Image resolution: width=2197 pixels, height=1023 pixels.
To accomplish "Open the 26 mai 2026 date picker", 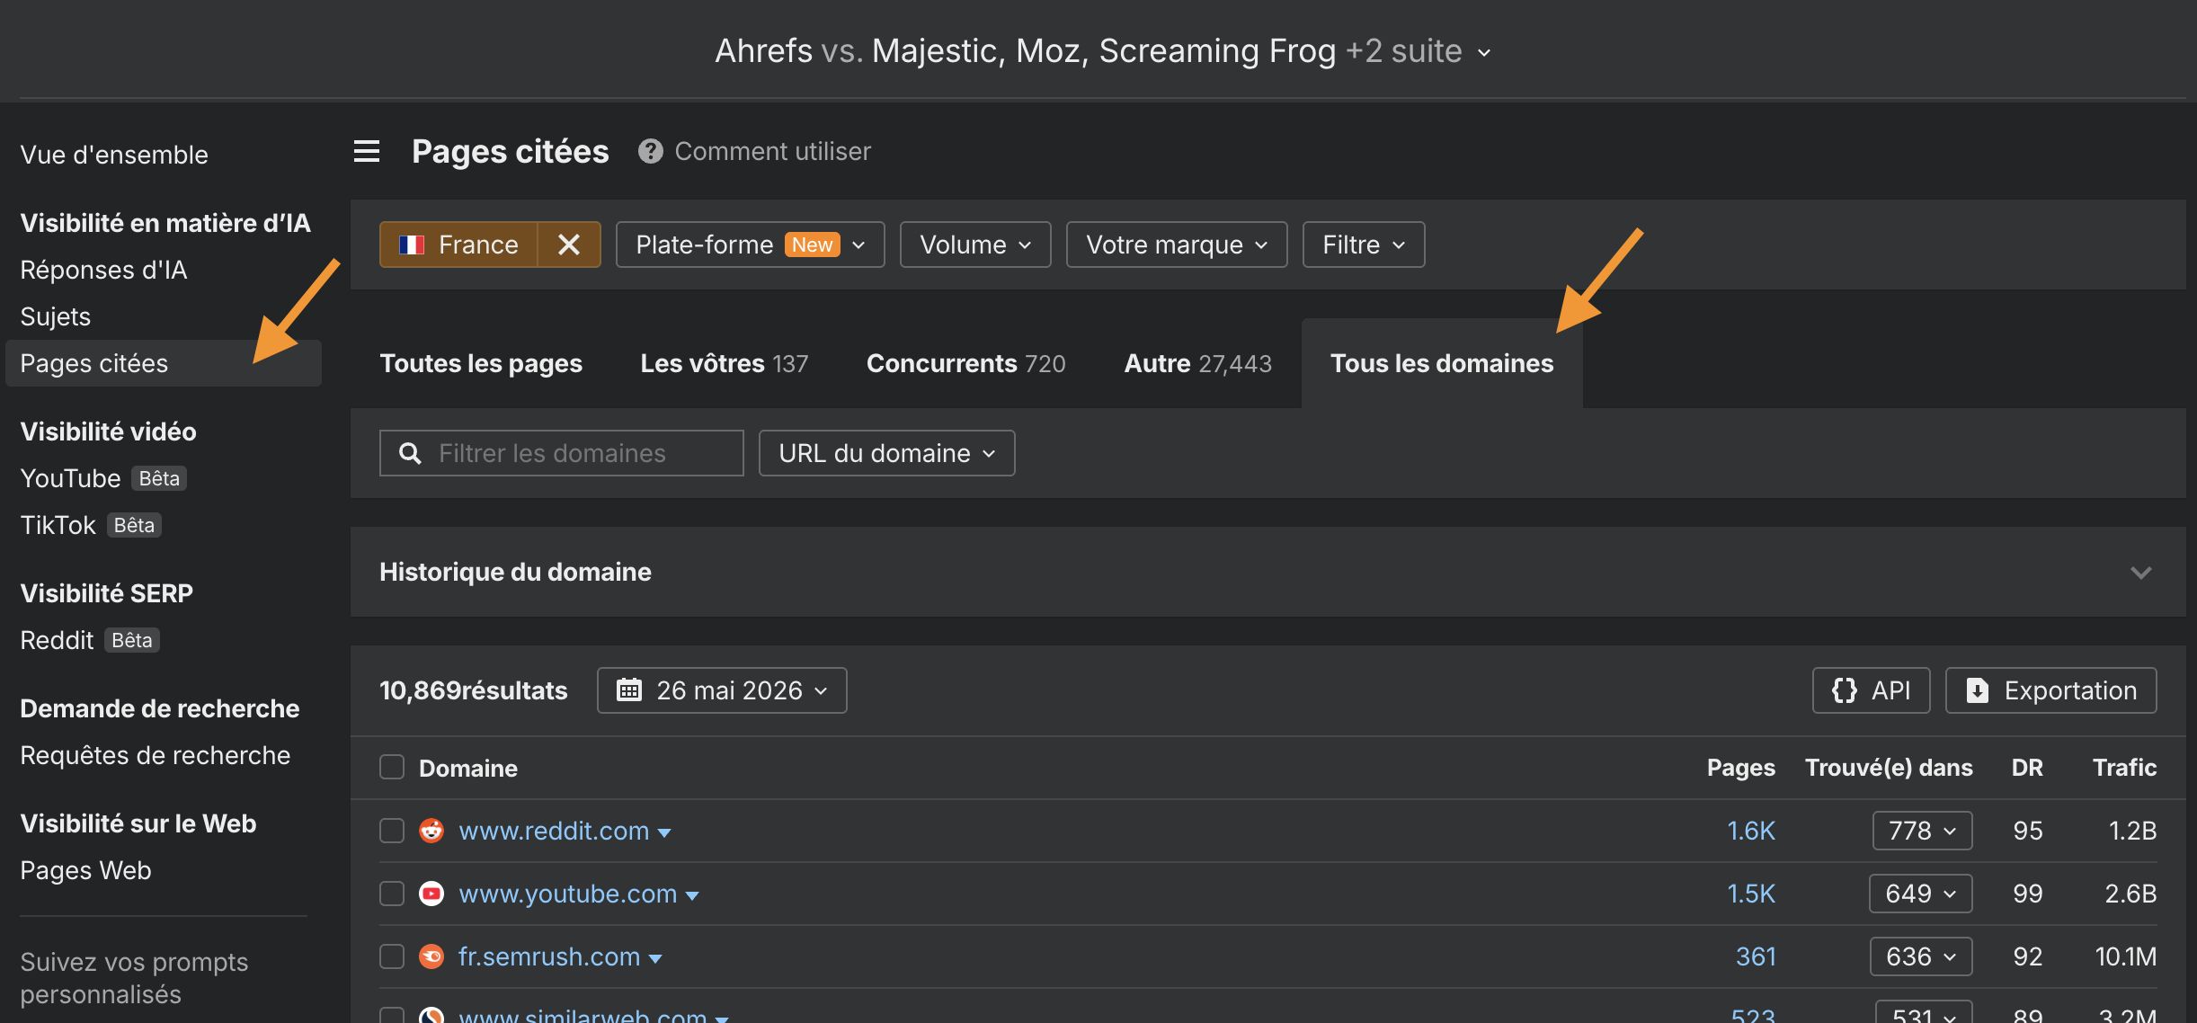I will pyautogui.click(x=722, y=690).
